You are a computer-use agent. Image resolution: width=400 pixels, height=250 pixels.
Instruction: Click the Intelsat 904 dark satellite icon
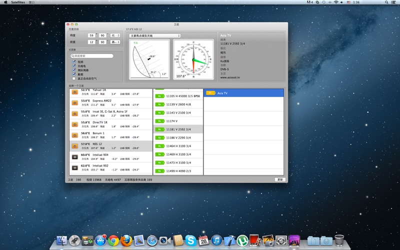click(x=74, y=157)
